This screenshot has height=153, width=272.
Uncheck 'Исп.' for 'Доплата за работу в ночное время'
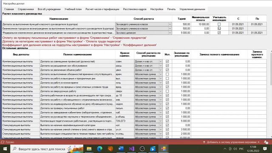(x=167, y=83)
